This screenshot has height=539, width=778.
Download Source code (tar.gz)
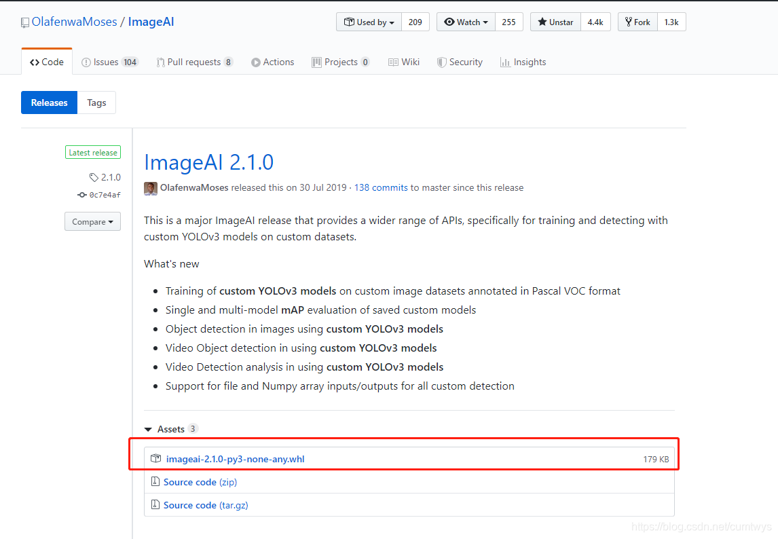(x=206, y=505)
